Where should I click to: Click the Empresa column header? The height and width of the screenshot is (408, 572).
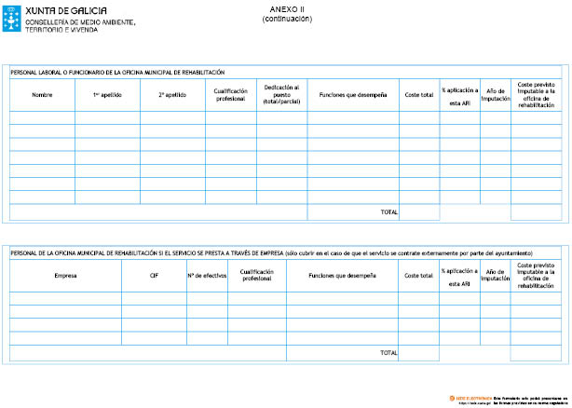(x=65, y=276)
